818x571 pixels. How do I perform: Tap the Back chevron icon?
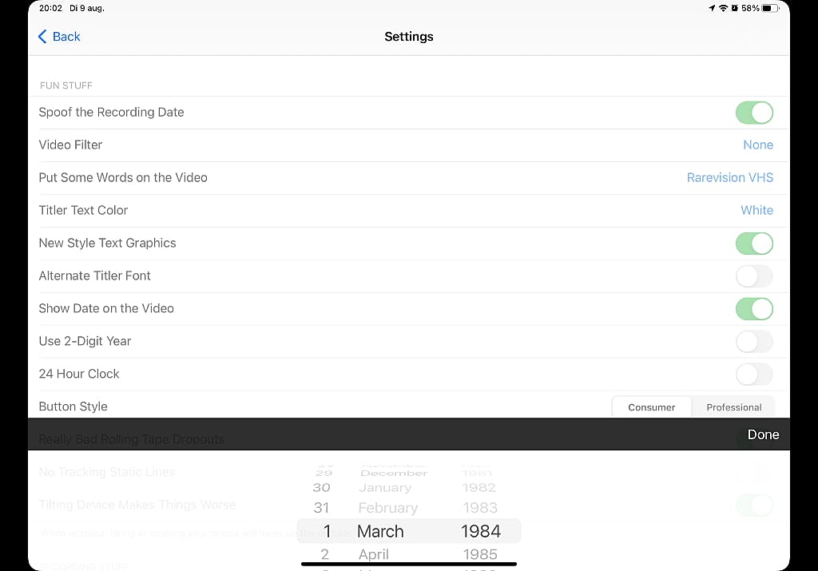click(42, 37)
